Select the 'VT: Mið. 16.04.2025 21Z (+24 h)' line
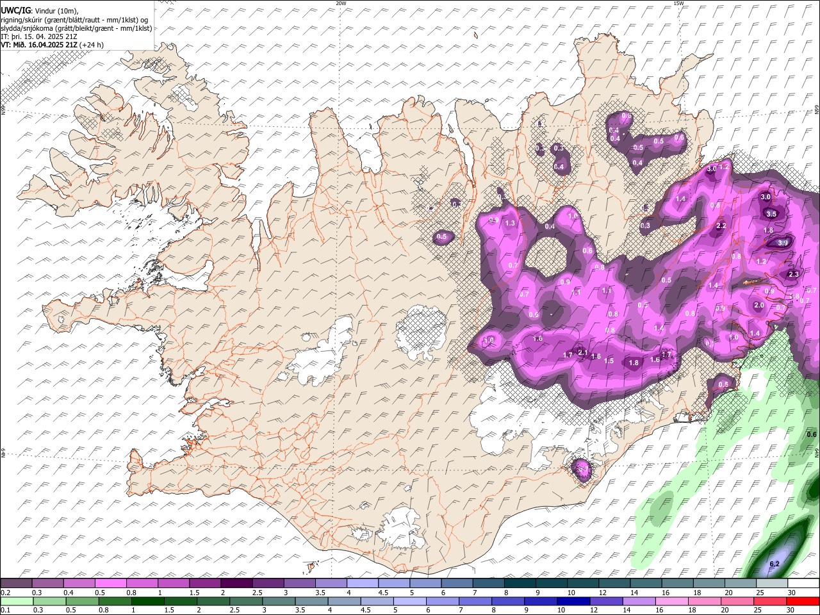This screenshot has width=820, height=615. [52, 45]
